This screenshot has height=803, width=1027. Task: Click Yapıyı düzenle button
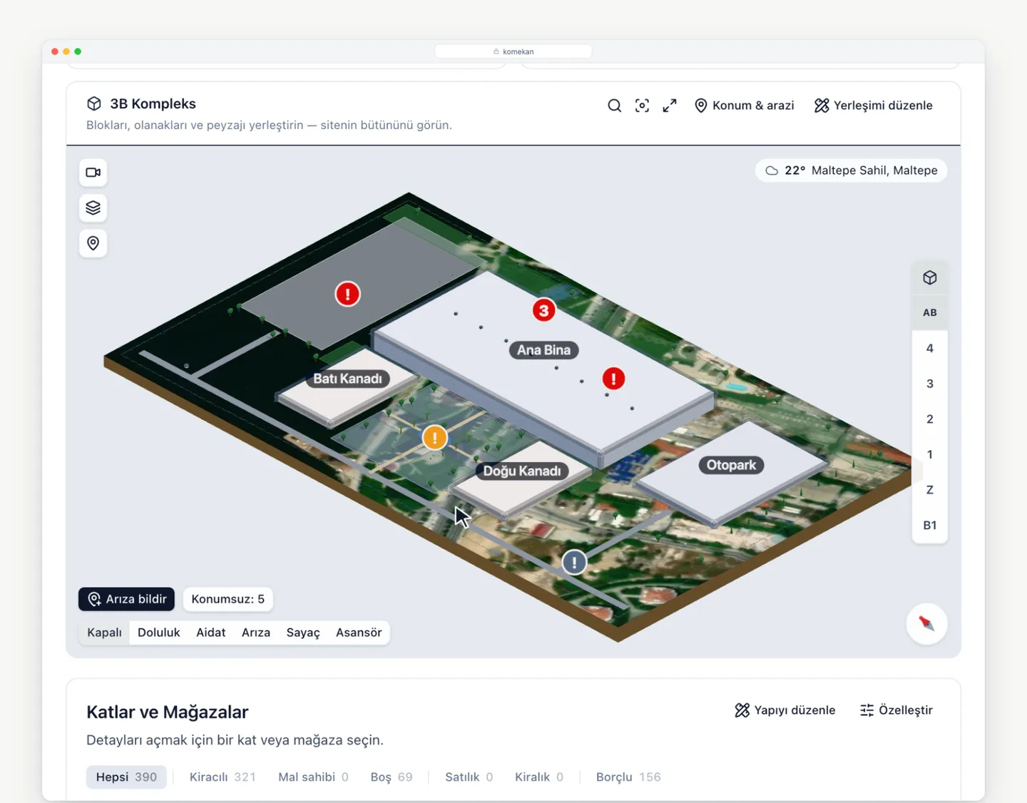click(x=785, y=710)
